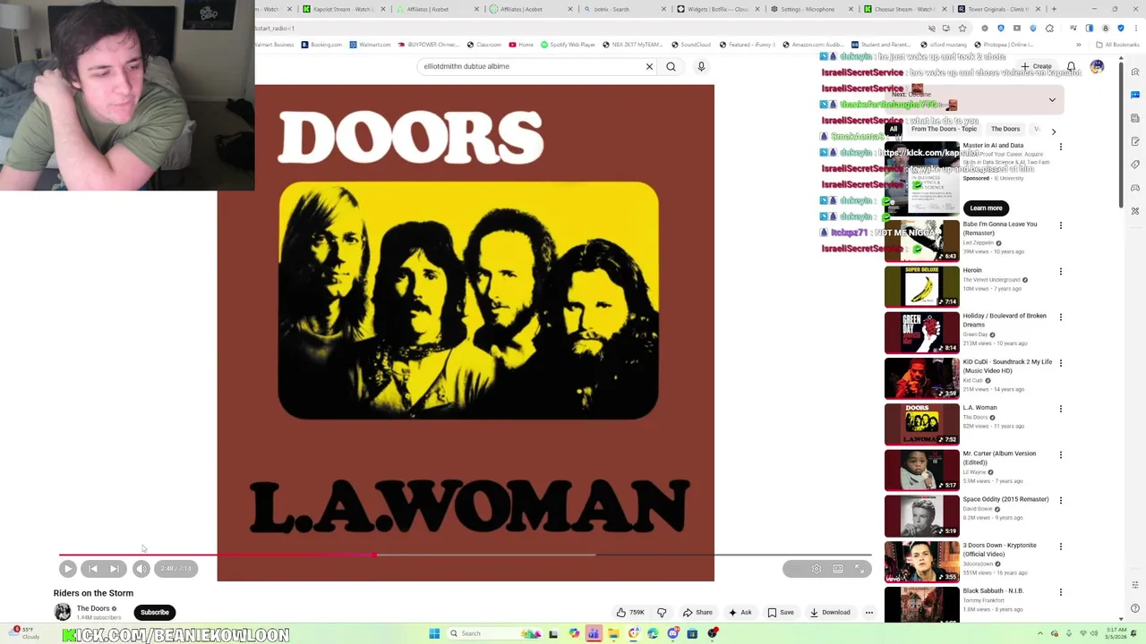Expand the playlist queue chevron
The height and width of the screenshot is (644, 1146).
click(x=1052, y=99)
